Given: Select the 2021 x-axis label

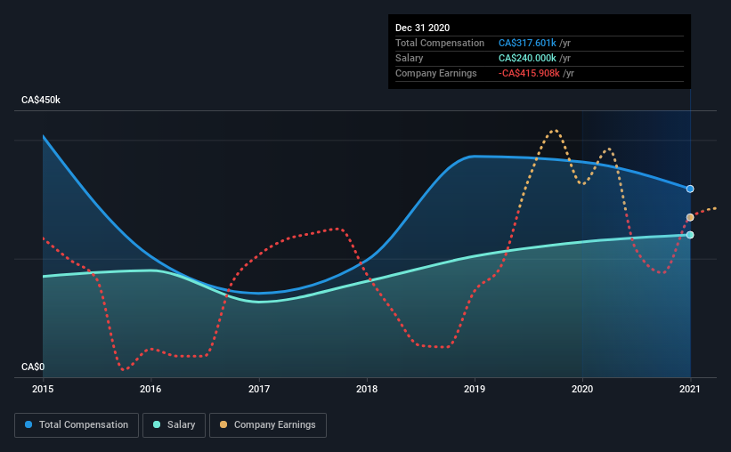Looking at the screenshot, I should click(x=690, y=389).
